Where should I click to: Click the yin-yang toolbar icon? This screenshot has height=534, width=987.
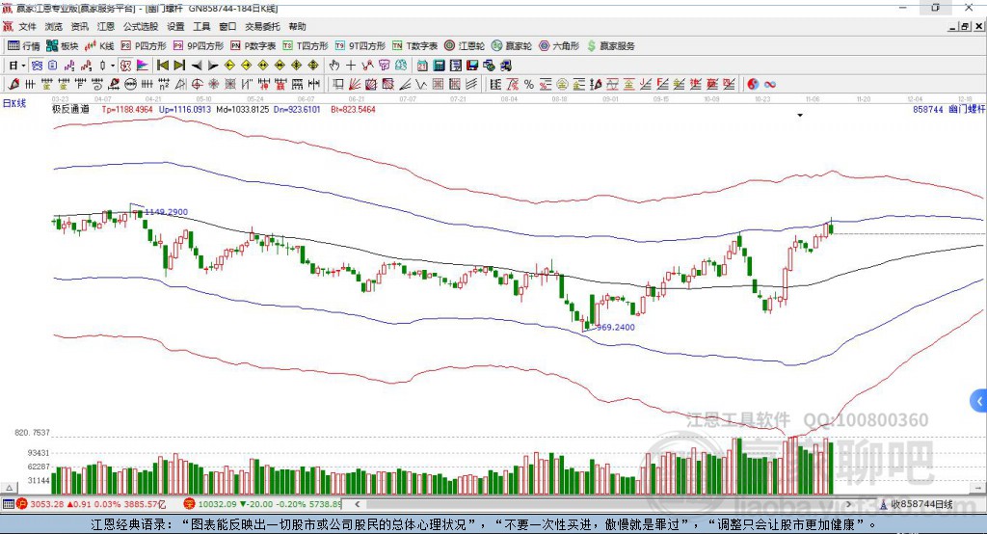tap(753, 84)
